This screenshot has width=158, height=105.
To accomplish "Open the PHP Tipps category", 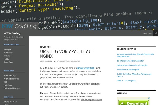I will [x=7, y=50].
